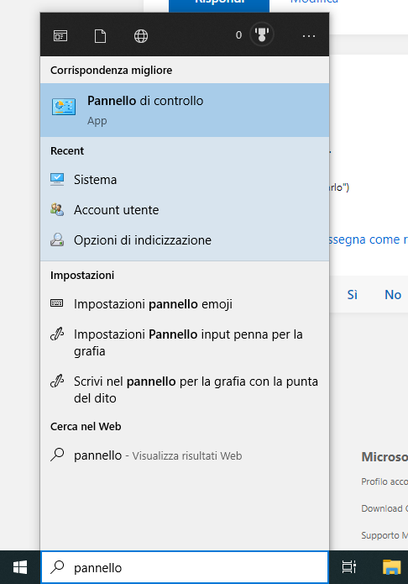The image size is (408, 584).
Task: Open Impostazioni pannello emoji setting
Action: (x=185, y=304)
